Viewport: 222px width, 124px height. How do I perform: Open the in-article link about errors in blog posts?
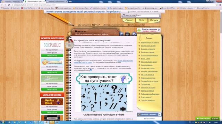point(103,62)
